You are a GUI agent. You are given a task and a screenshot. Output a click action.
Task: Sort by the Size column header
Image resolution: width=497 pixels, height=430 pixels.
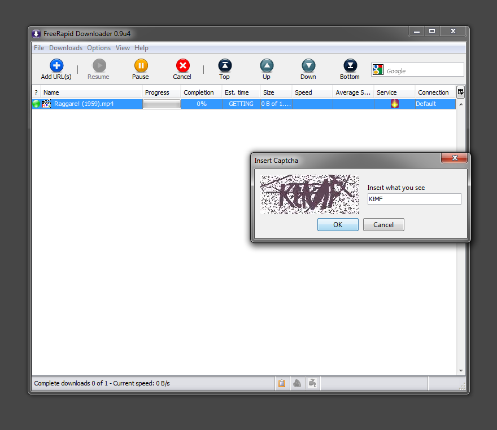276,92
